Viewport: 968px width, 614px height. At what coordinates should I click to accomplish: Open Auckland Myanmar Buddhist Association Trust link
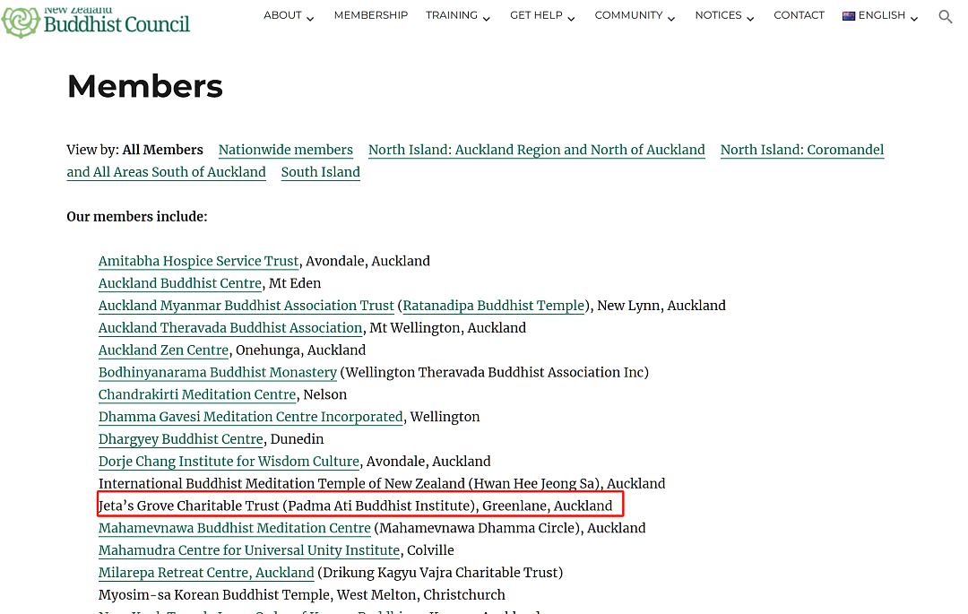246,306
